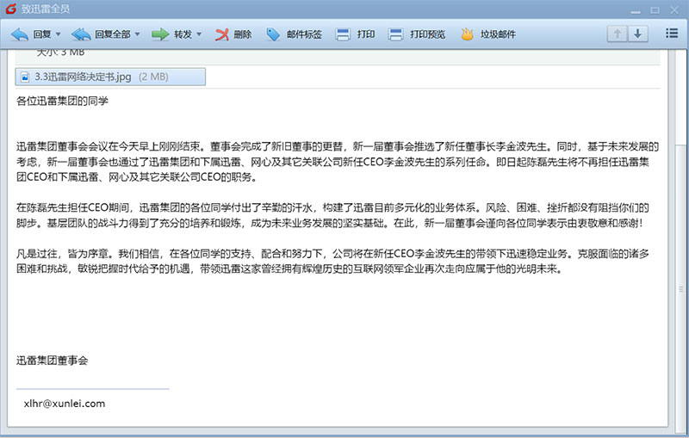The width and height of the screenshot is (689, 438).
Task: Click the 转发 text label
Action: [183, 34]
